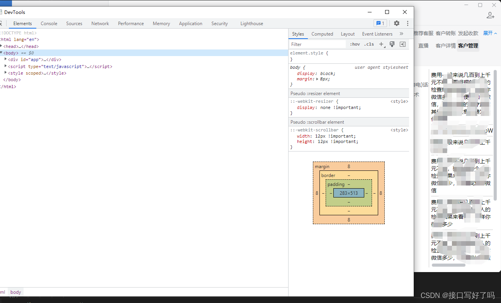Click the margin region label in box model
Viewport: 501px width, 303px height.
[322, 167]
